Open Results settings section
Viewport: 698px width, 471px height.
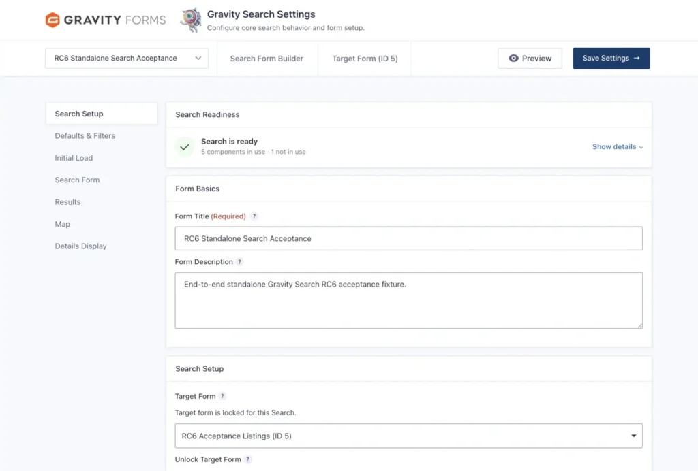pos(67,201)
